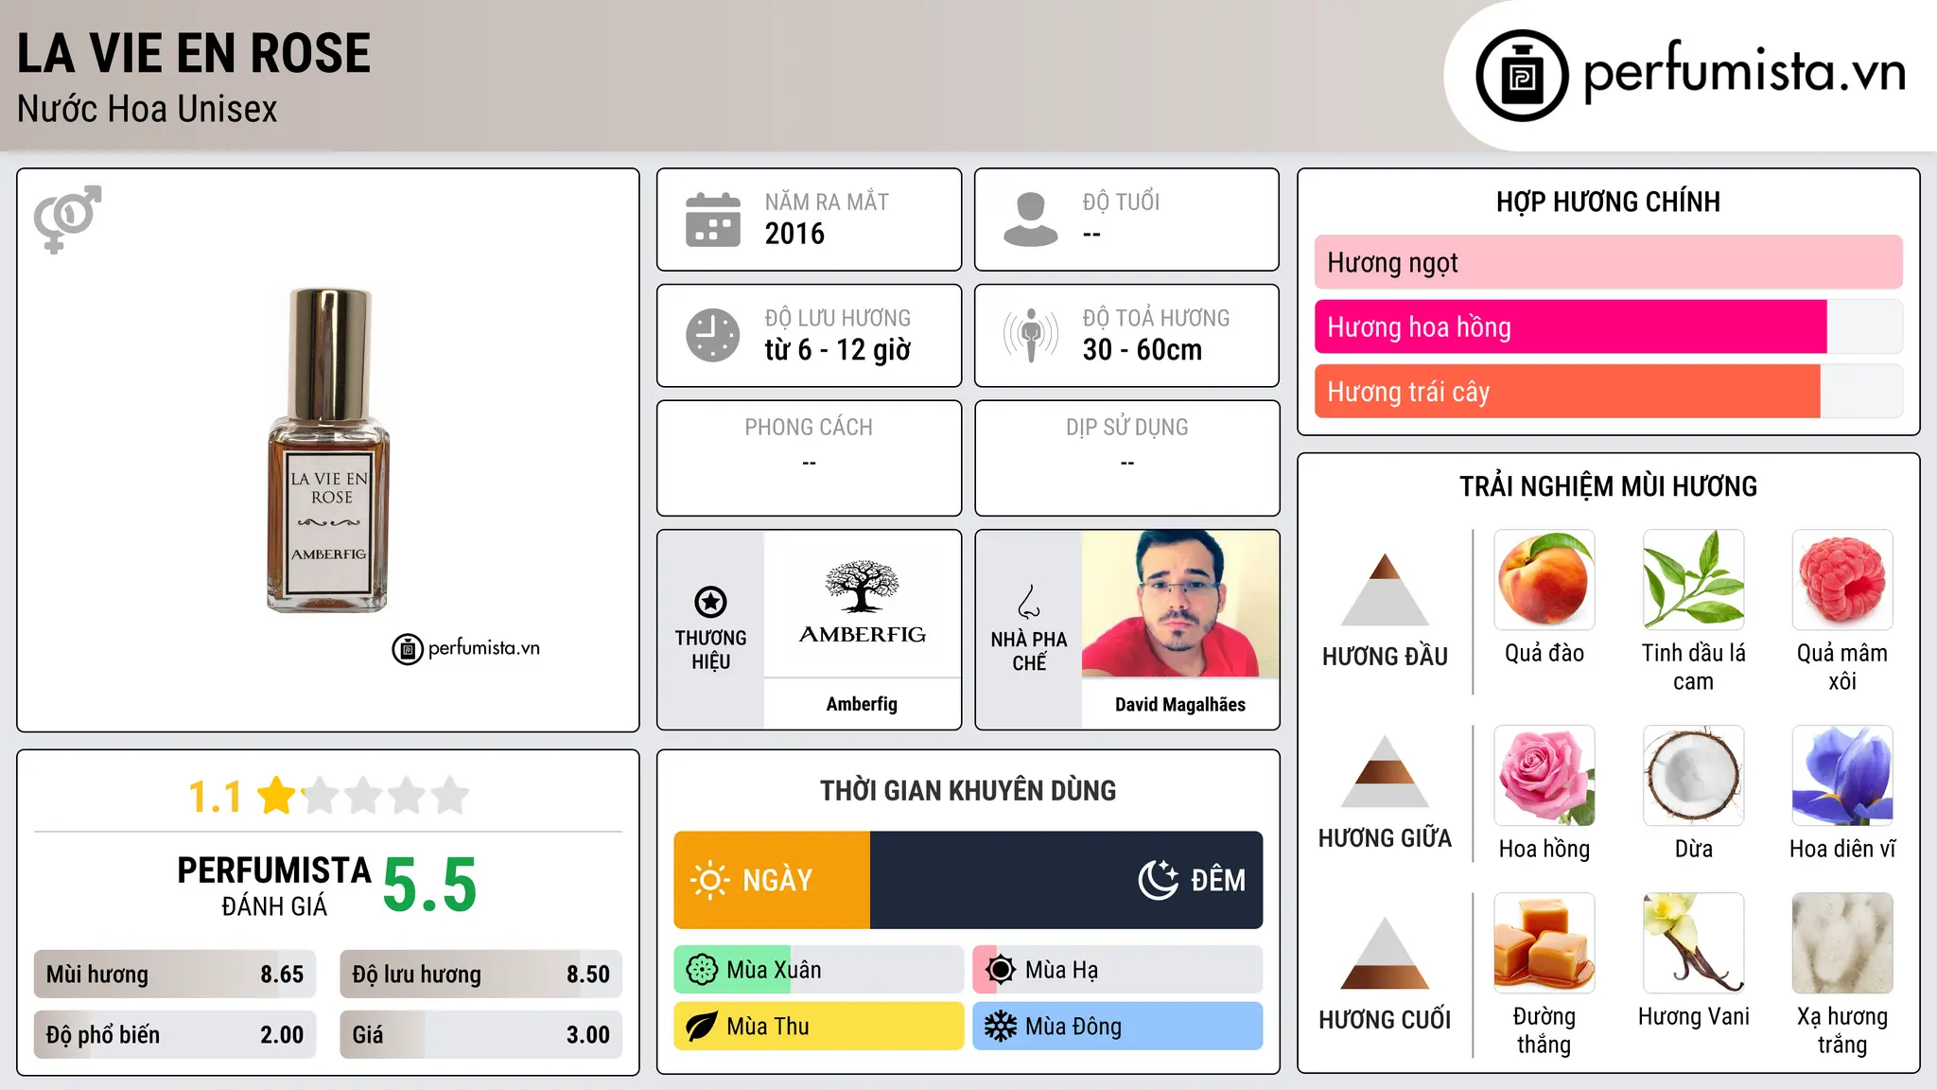Open the Tinh dầu lá cam leaf image
The width and height of the screenshot is (1937, 1090).
[x=1694, y=580]
